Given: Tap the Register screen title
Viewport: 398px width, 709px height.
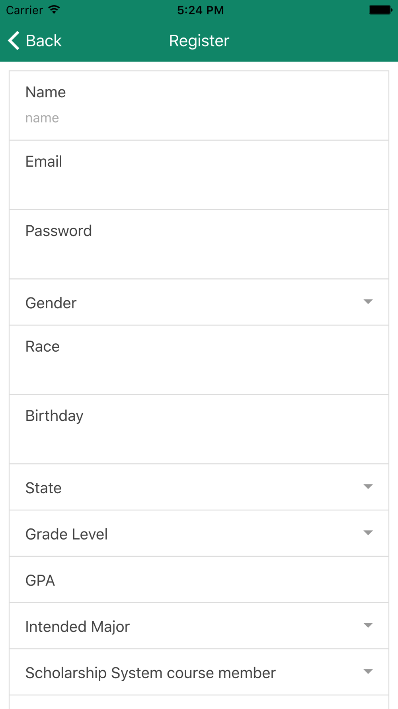Looking at the screenshot, I should (x=199, y=41).
